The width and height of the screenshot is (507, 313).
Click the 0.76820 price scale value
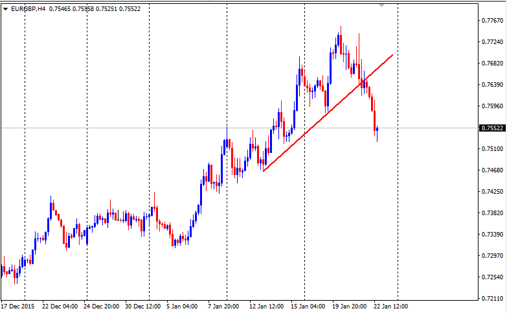pos(493,64)
